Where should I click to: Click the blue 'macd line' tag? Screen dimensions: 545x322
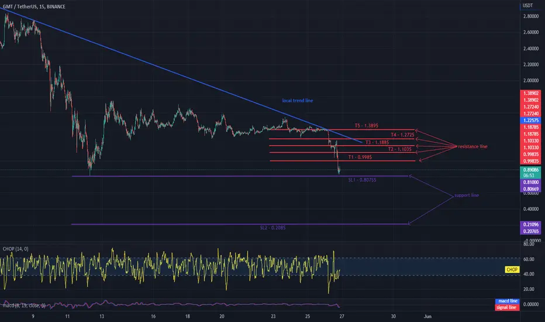pos(508,301)
